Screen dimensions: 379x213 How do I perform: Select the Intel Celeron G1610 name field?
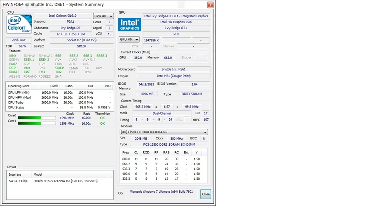(62, 16)
